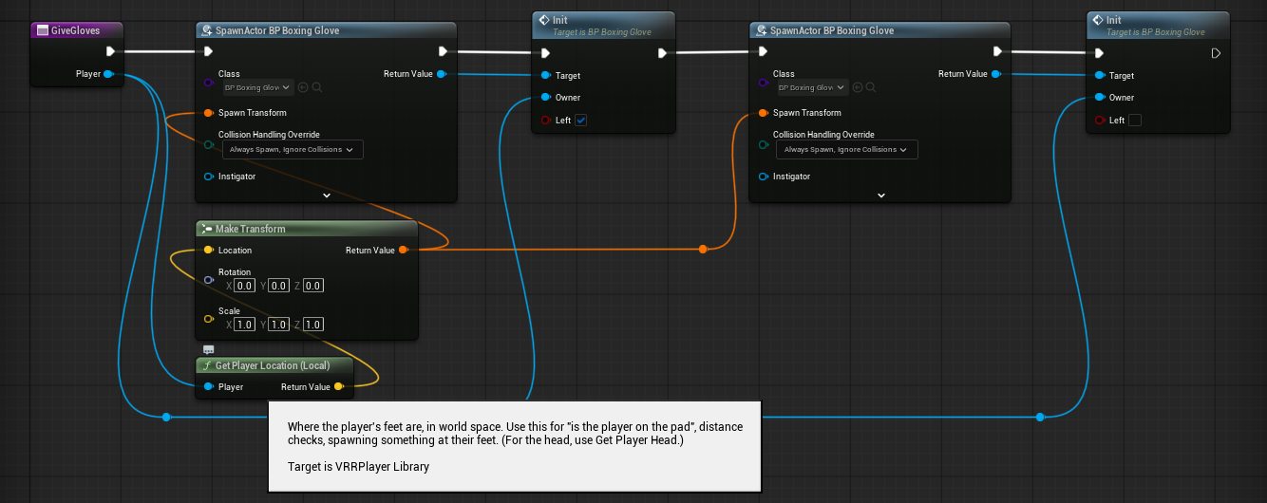Screen dimensions: 1267x503
Task: Click the exec output pin of the SpawnActor node following GiveGloves
Action: [x=443, y=51]
